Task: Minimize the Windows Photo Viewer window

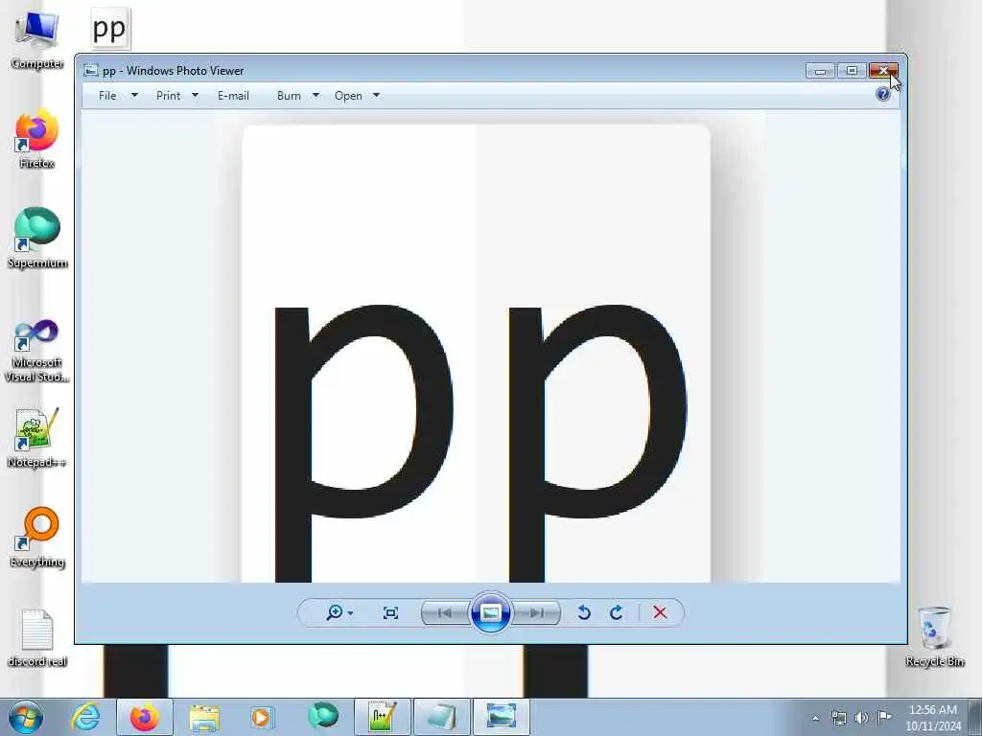Action: 820,71
